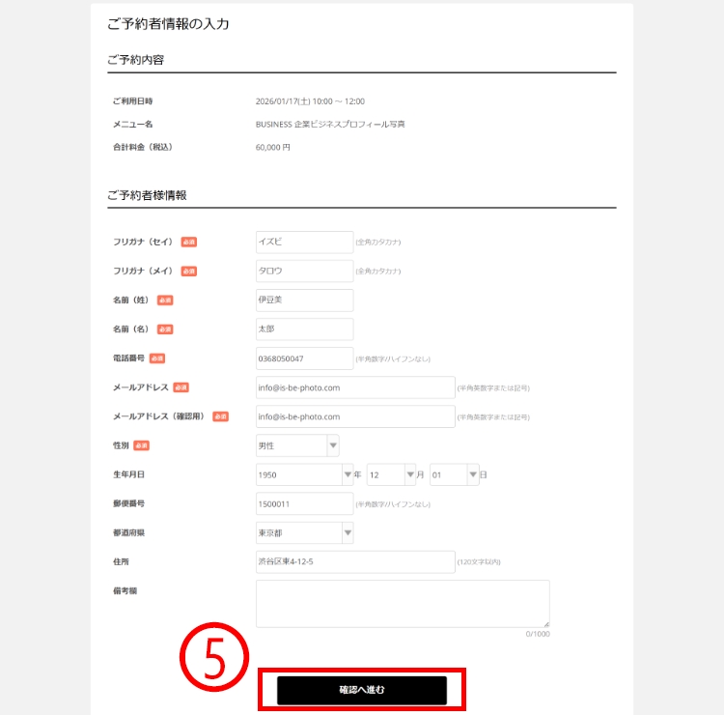The width and height of the screenshot is (724, 715).
Task: Click the メールアドレス email input
Action: [354, 387]
